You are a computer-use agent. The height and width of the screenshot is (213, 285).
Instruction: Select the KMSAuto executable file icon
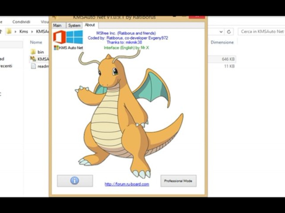33,59
